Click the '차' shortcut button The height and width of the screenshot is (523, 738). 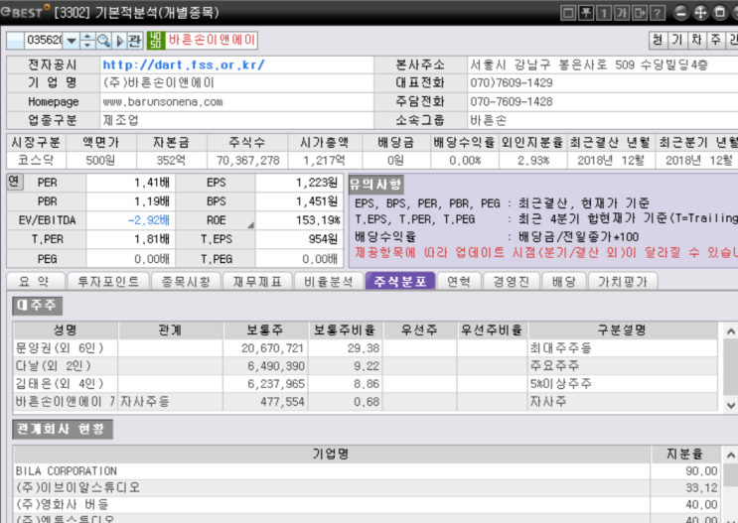[696, 40]
